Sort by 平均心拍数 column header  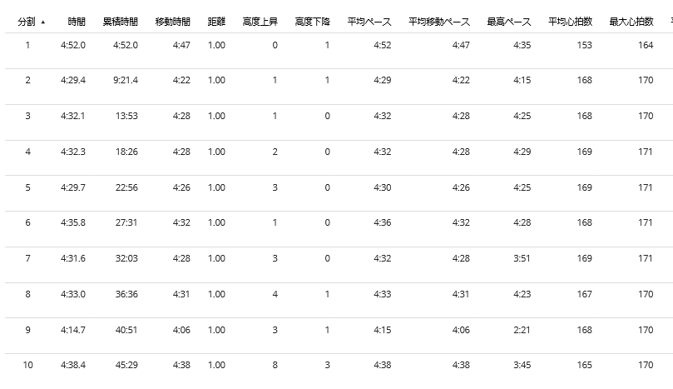tap(571, 22)
